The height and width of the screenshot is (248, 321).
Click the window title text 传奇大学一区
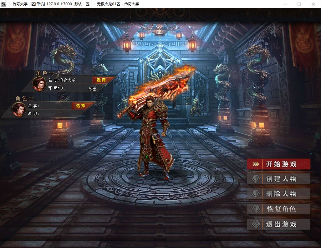coord(24,4)
